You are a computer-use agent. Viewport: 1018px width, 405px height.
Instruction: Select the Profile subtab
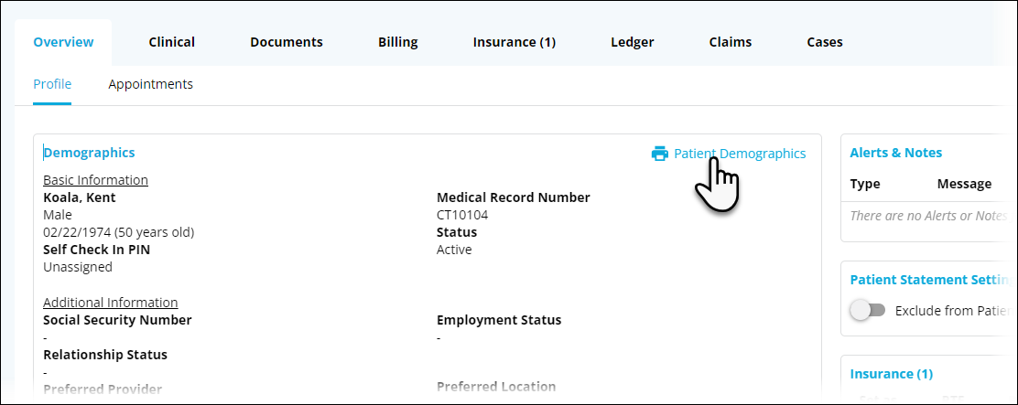(x=52, y=84)
